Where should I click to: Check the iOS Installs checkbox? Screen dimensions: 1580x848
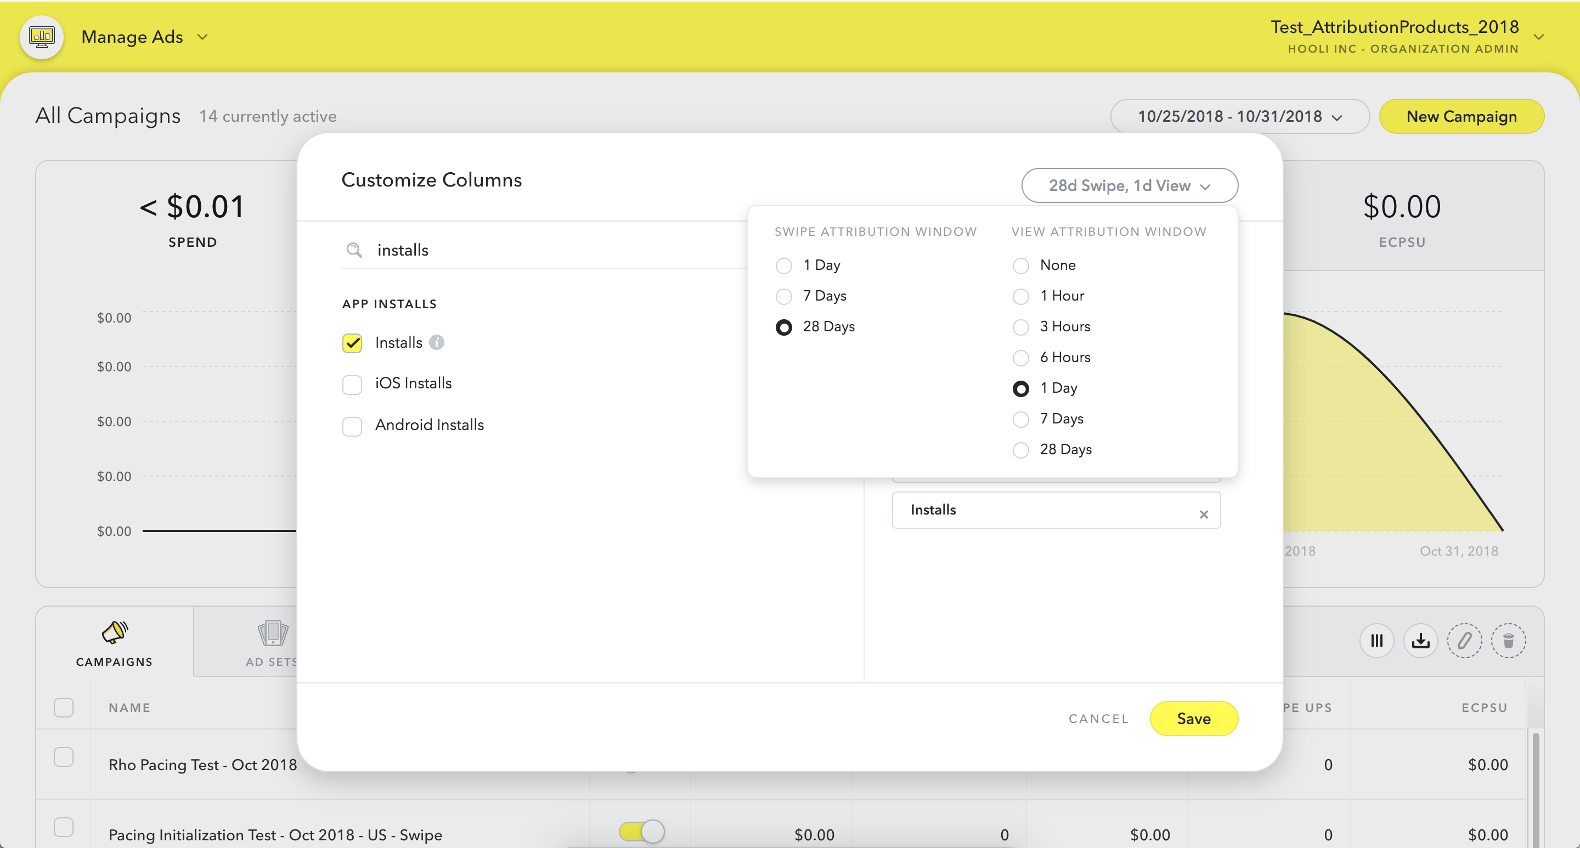pos(352,385)
